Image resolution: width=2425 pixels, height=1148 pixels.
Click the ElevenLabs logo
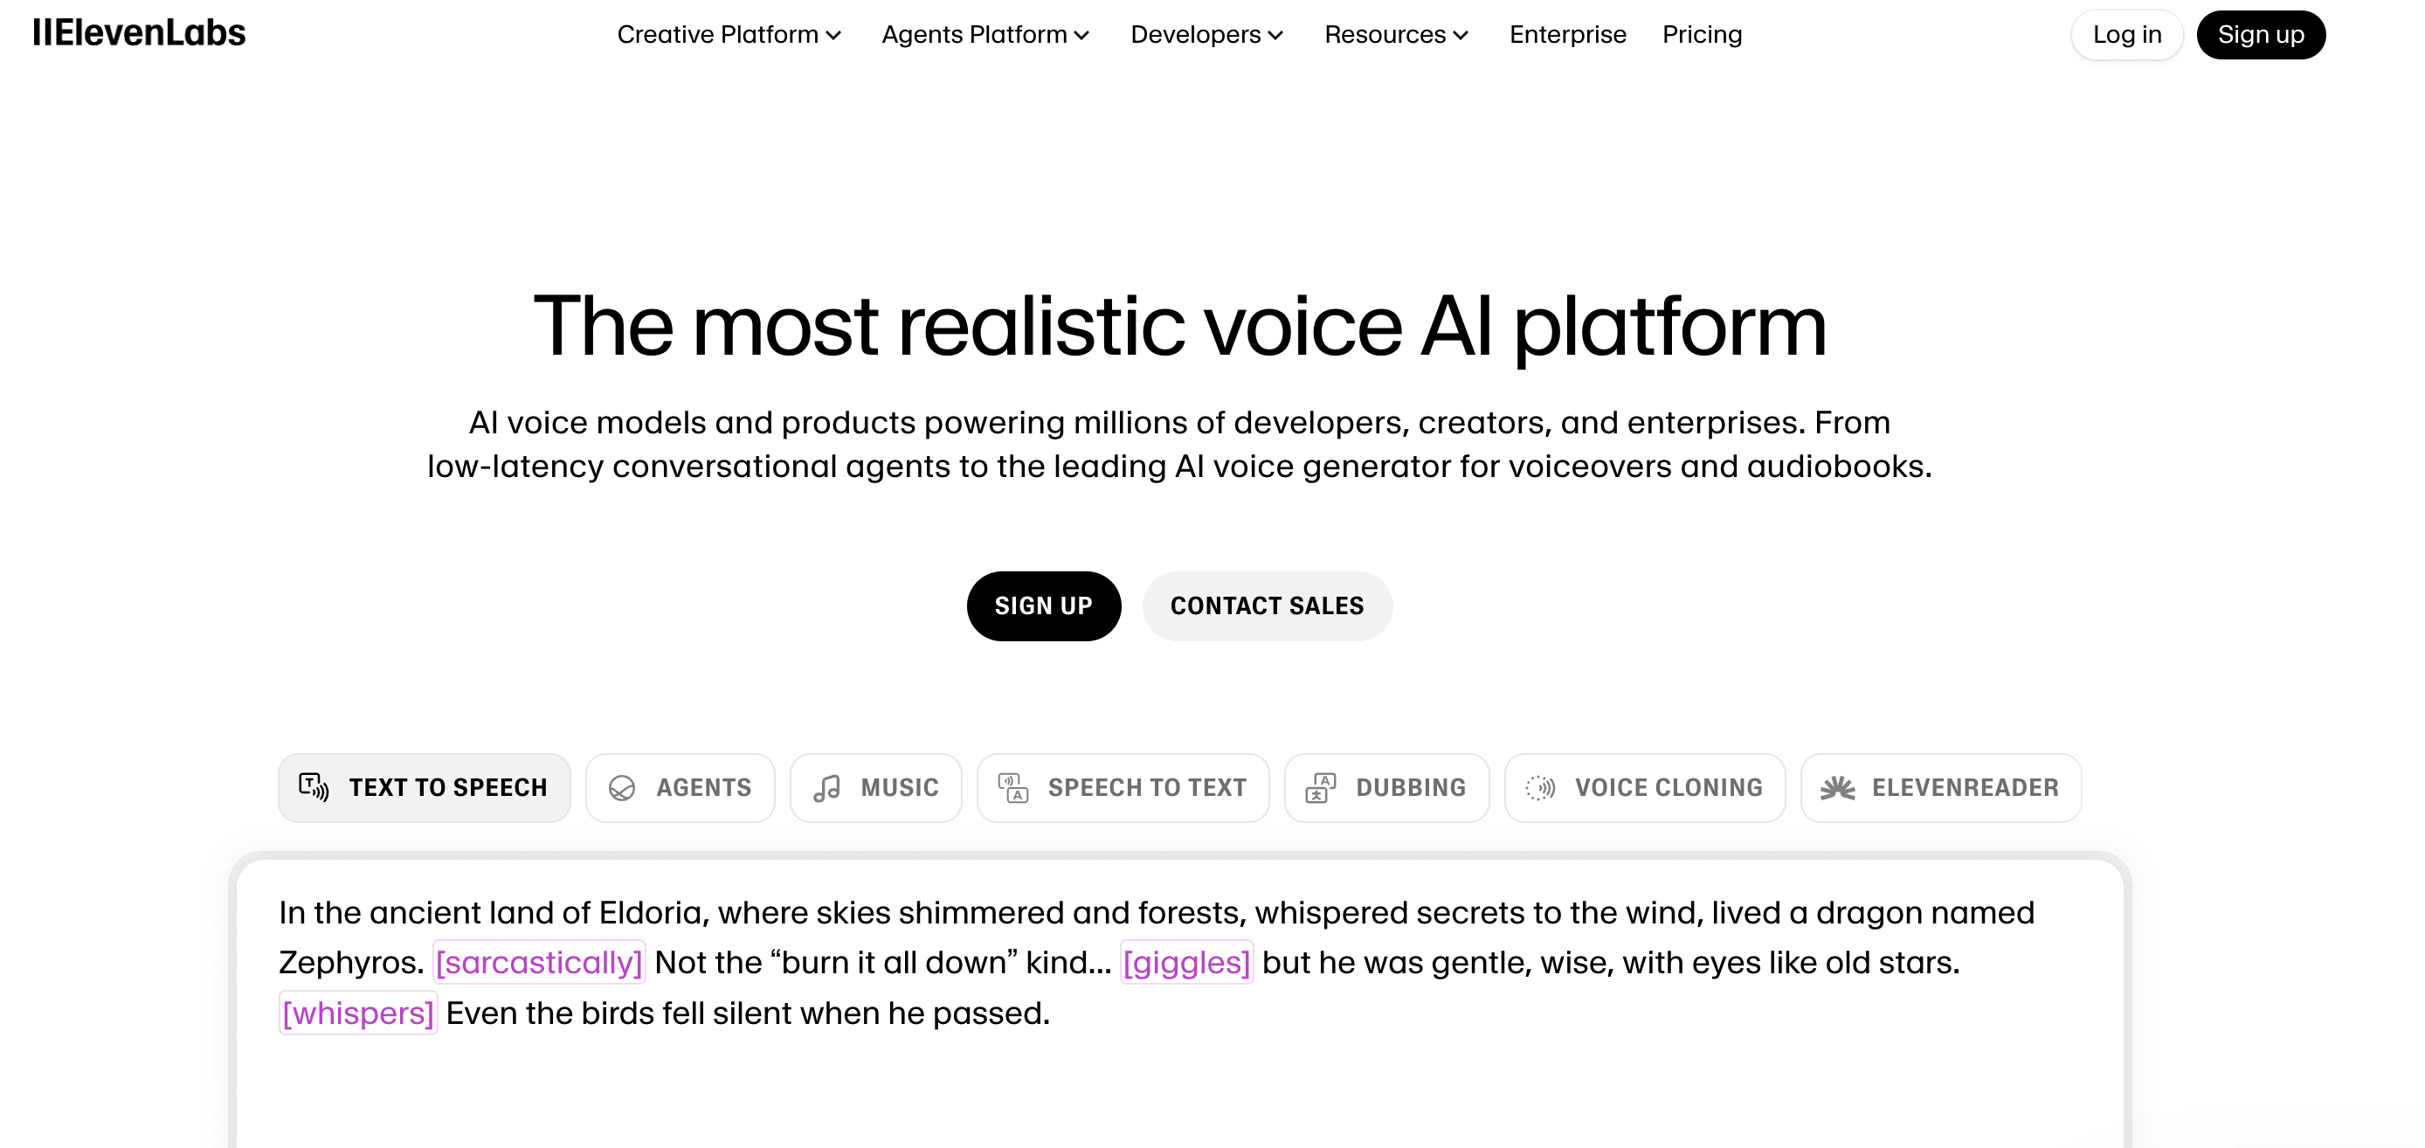tap(139, 33)
